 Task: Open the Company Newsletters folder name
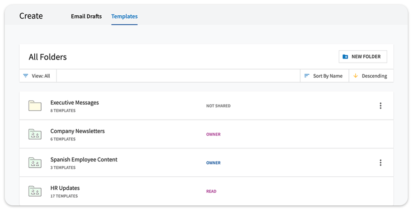coord(77,131)
